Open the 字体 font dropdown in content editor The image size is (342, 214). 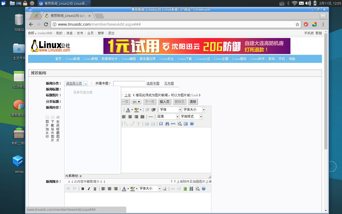point(170,110)
